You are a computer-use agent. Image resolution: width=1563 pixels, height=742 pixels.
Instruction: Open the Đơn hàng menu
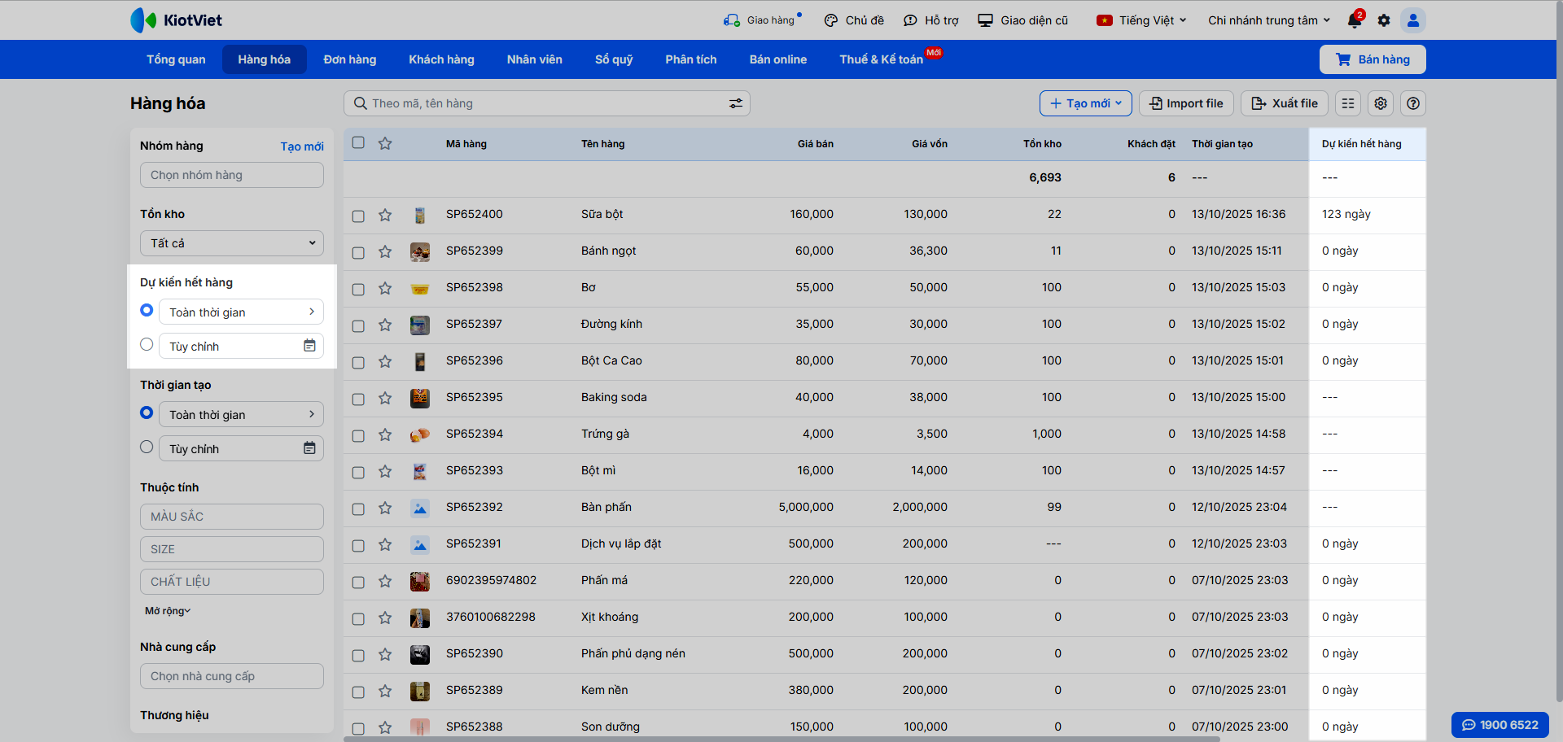350,59
